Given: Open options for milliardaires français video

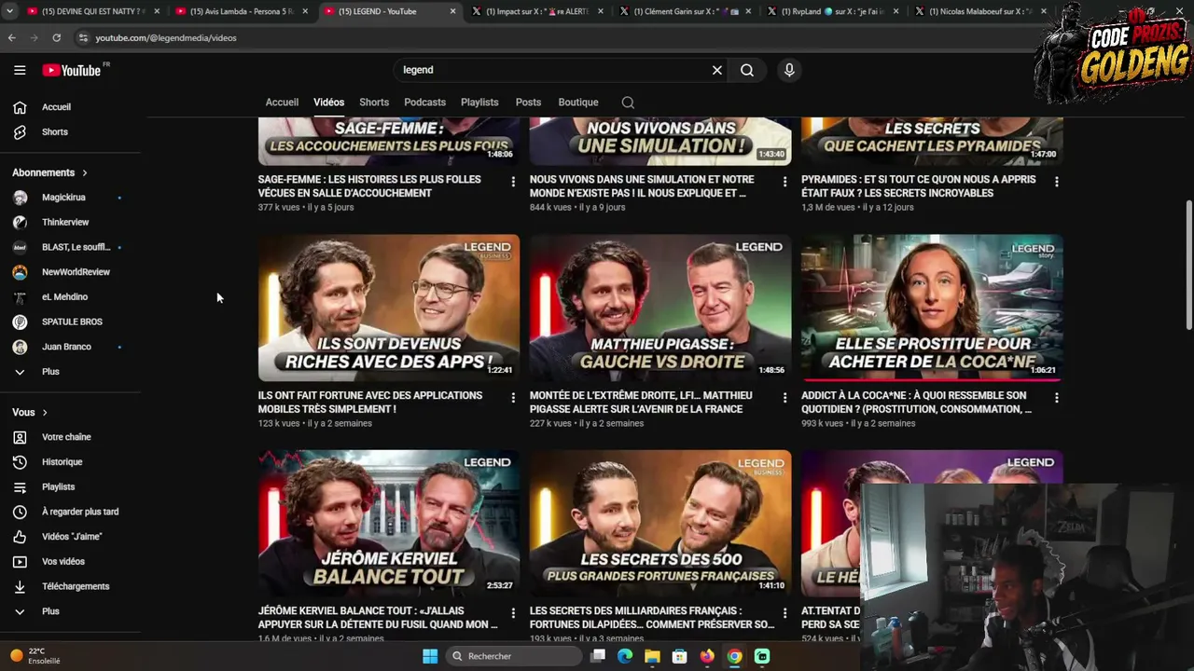Looking at the screenshot, I should pyautogui.click(x=784, y=613).
